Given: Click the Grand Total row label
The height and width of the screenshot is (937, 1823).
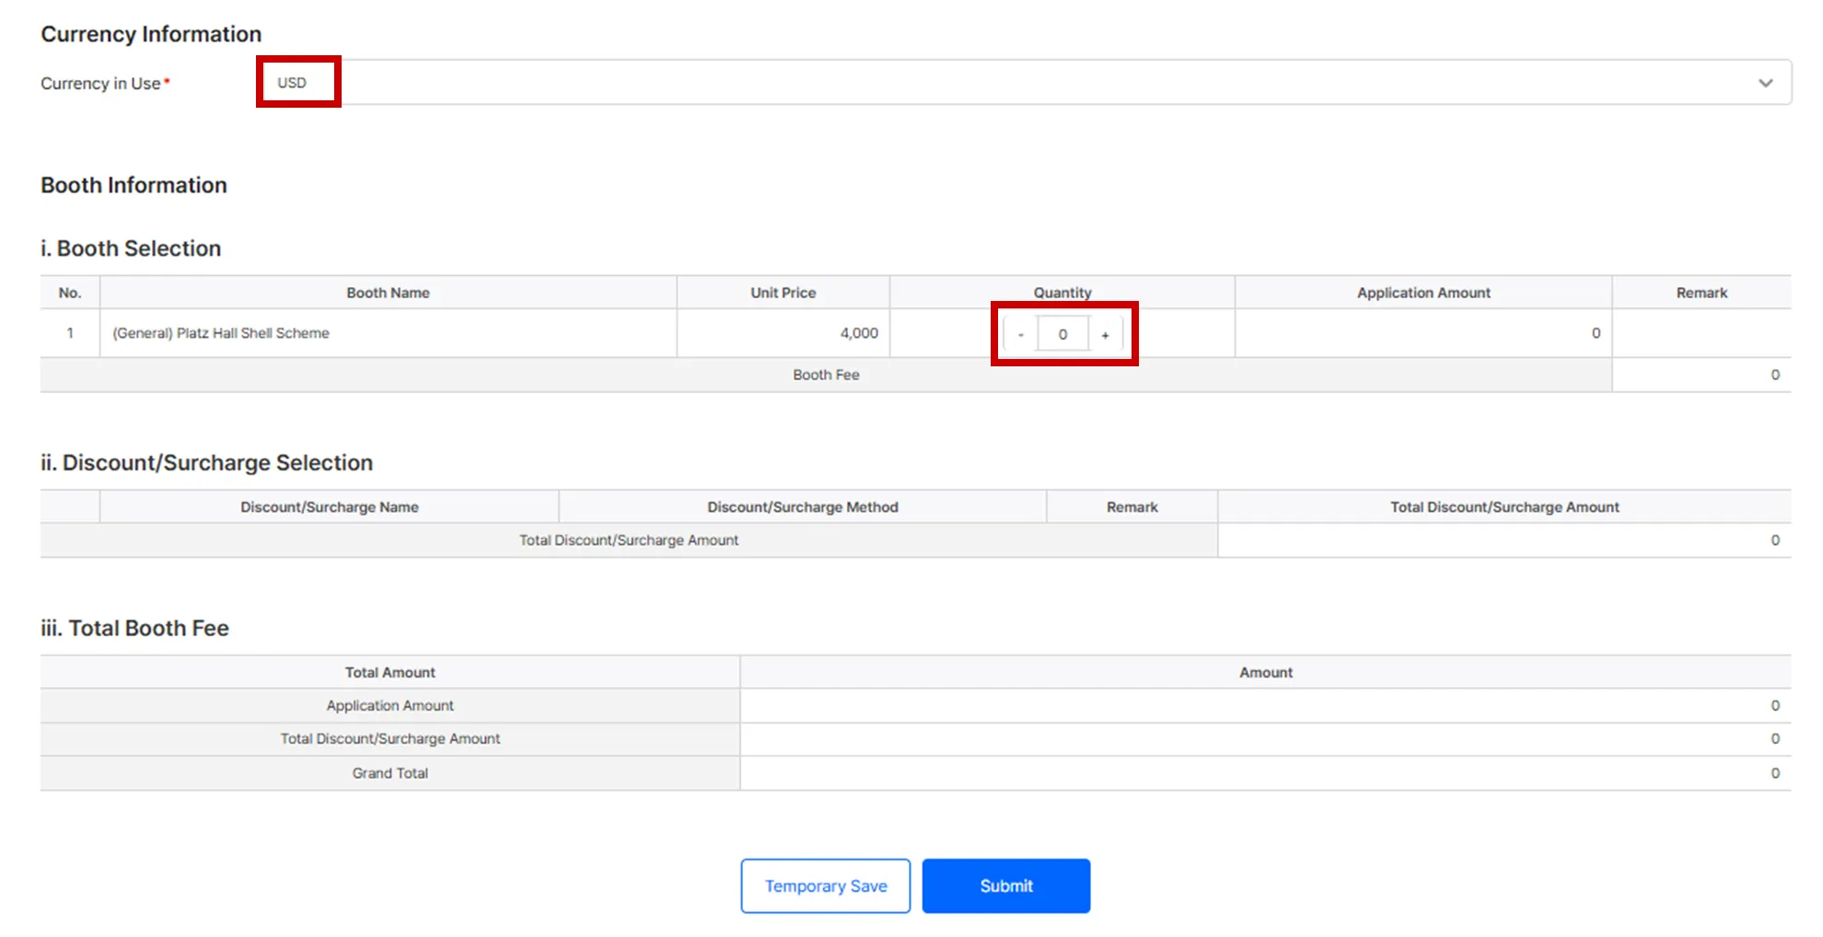Looking at the screenshot, I should click(x=389, y=773).
